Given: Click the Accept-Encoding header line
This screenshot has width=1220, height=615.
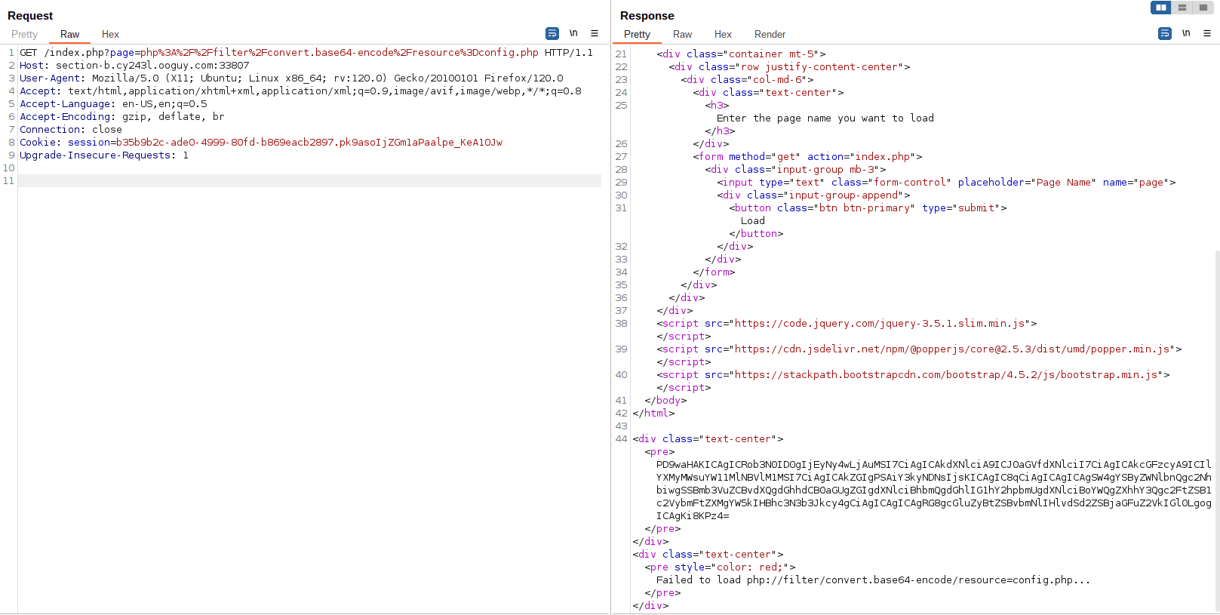Looking at the screenshot, I should pos(122,117).
